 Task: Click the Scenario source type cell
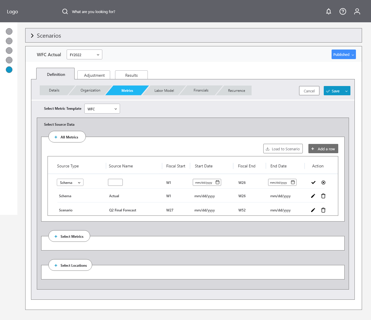pos(66,210)
